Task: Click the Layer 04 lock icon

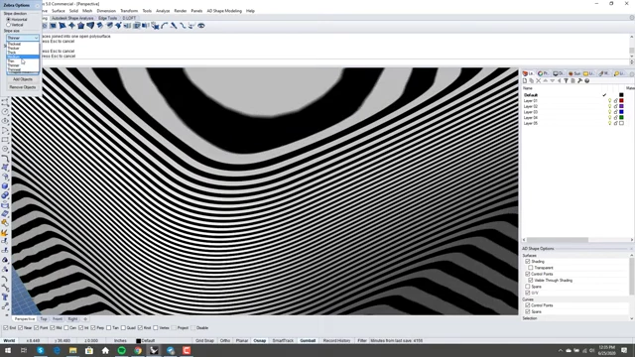Action: tap(615, 118)
